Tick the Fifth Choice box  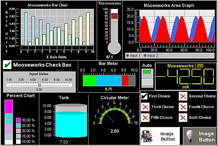(x=145, y=117)
